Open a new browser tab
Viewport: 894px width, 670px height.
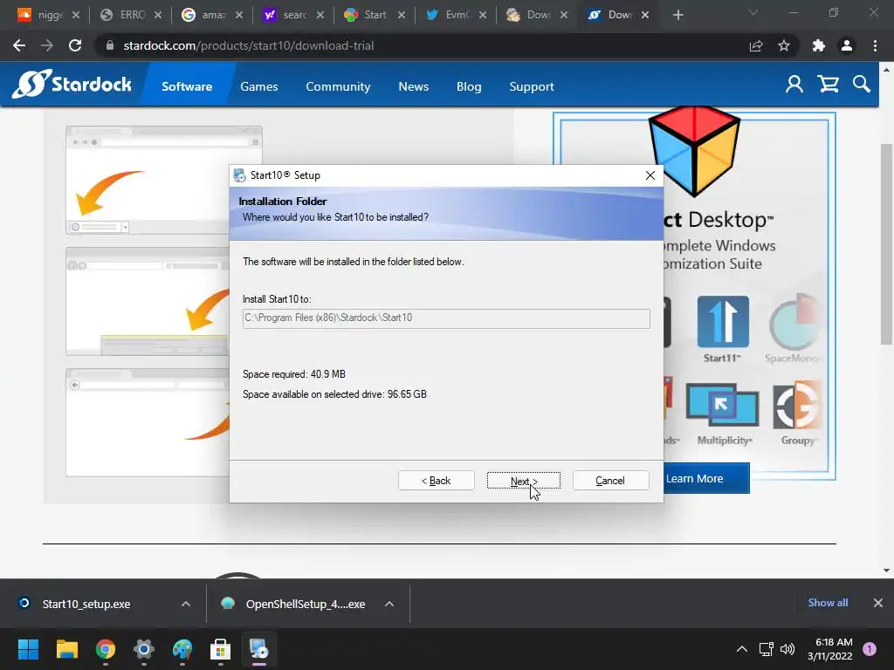(677, 15)
